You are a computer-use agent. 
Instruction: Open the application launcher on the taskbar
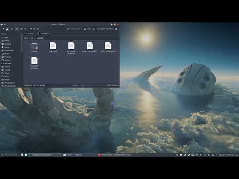pos(2,155)
